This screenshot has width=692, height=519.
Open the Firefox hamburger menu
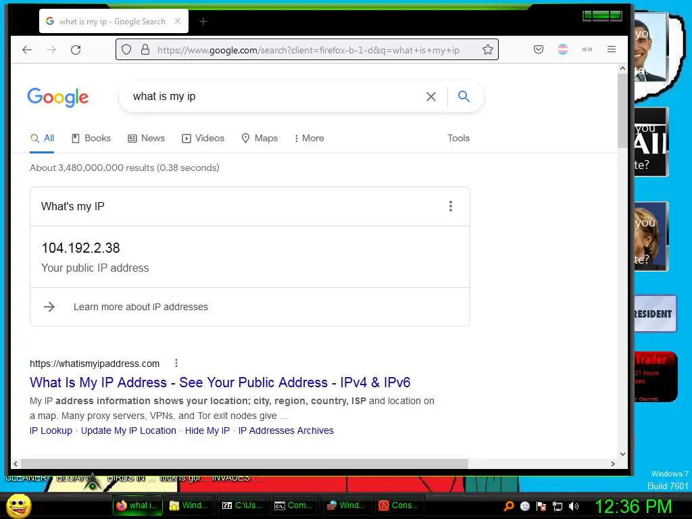pos(611,49)
